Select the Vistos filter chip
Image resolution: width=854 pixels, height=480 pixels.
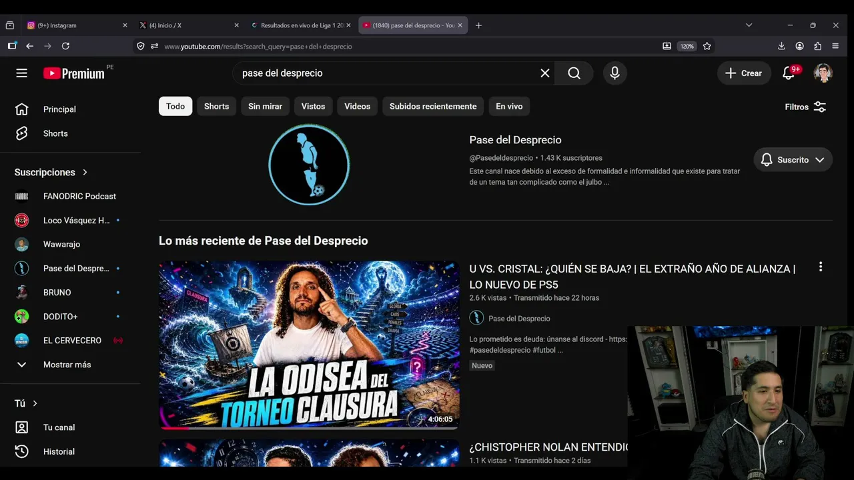[313, 106]
